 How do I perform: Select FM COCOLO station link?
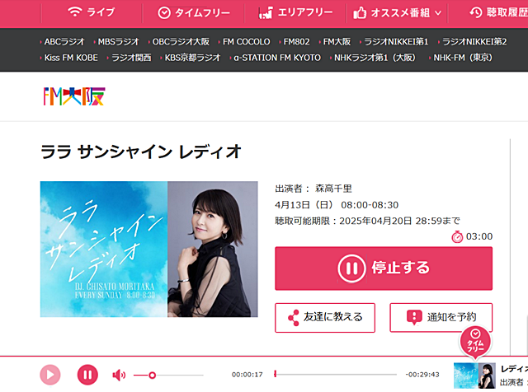click(246, 42)
